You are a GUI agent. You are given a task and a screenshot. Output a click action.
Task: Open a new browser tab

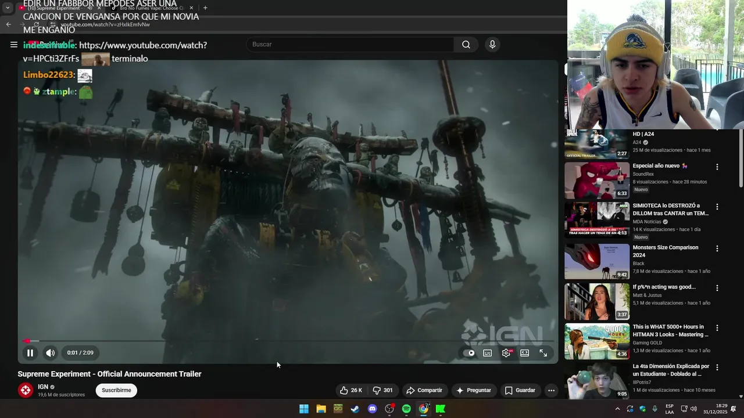[x=205, y=8]
